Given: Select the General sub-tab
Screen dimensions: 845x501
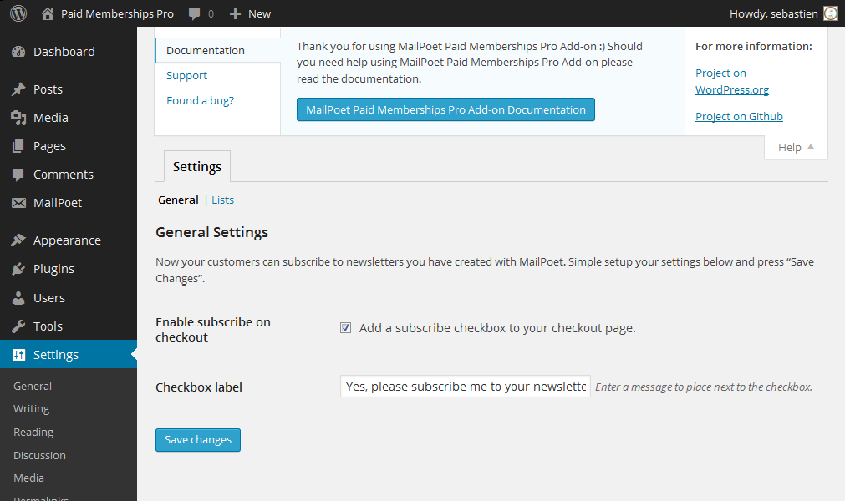Looking at the screenshot, I should pos(178,200).
